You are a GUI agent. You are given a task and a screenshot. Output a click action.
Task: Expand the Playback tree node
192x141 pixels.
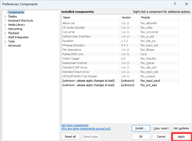pyautogui.click(x=5, y=33)
